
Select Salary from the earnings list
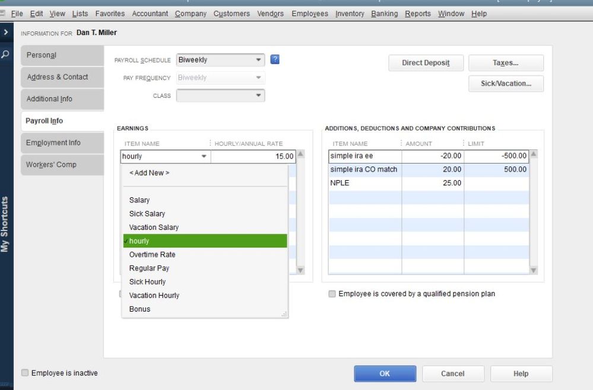[x=205, y=200]
